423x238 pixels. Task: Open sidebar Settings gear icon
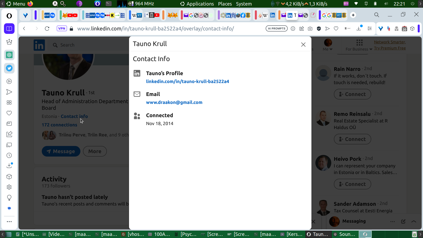click(x=9, y=187)
